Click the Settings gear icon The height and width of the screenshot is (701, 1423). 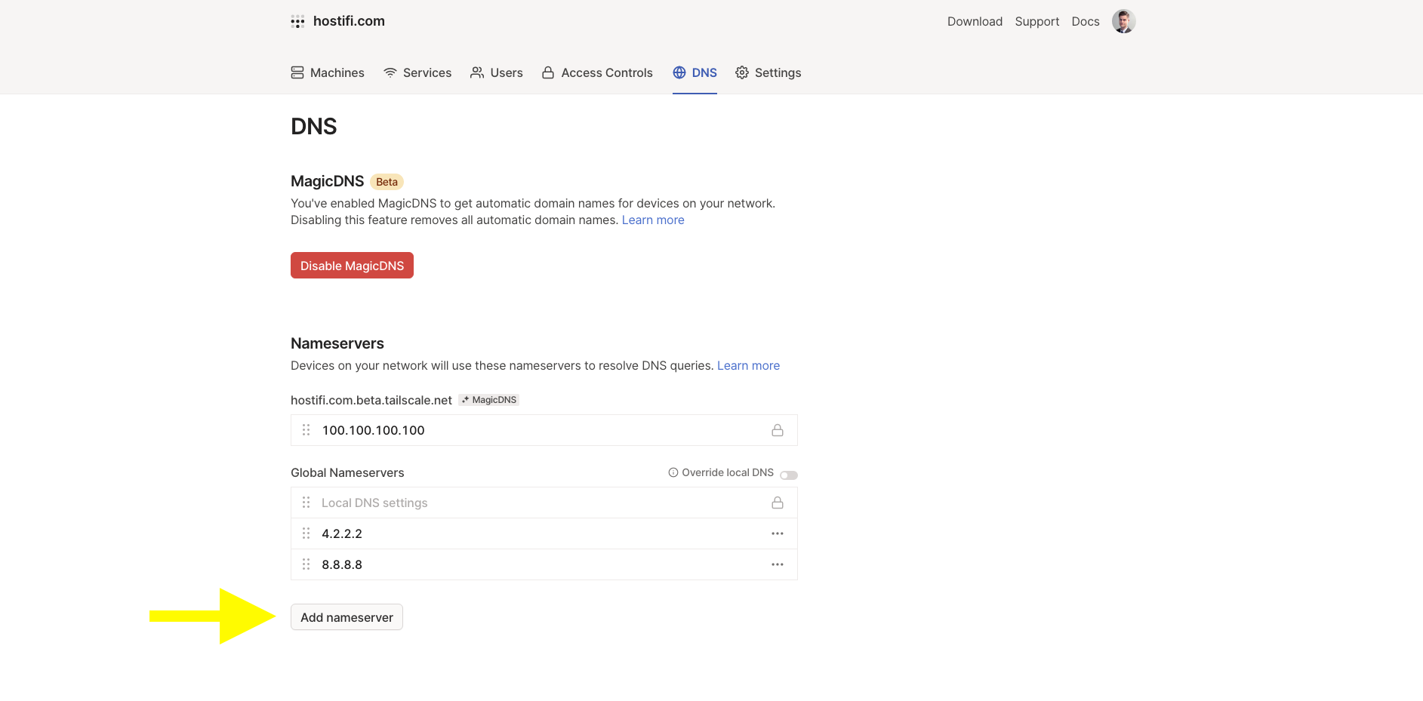click(x=742, y=72)
